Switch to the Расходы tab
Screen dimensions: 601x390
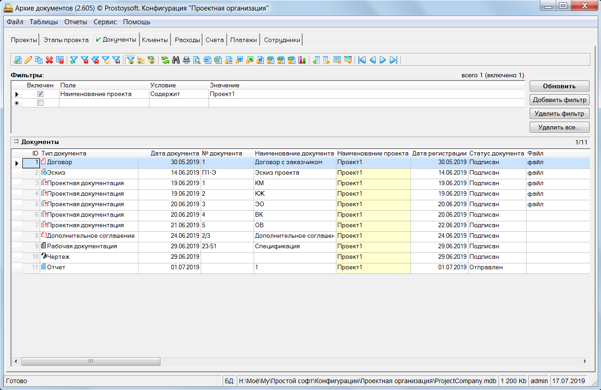pyautogui.click(x=187, y=40)
